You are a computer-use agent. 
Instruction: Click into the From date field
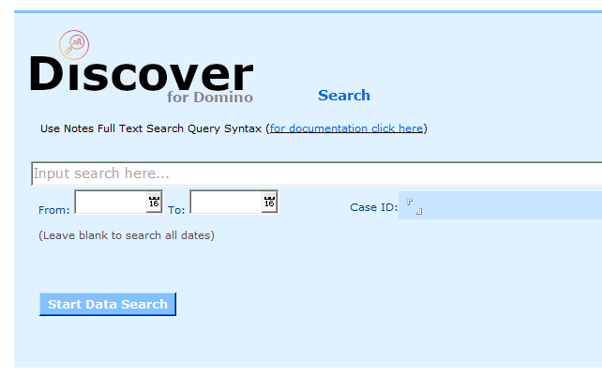pyautogui.click(x=111, y=202)
